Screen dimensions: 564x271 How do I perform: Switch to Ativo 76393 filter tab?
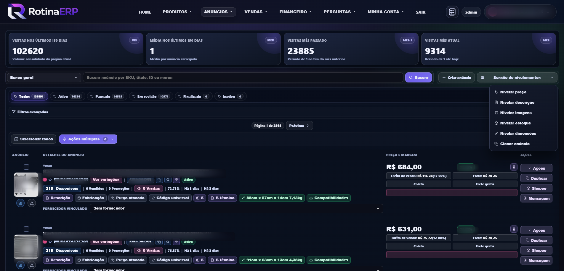(x=68, y=96)
